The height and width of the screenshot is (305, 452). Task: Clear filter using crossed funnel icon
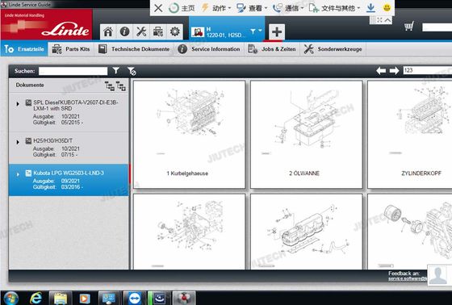coord(132,71)
